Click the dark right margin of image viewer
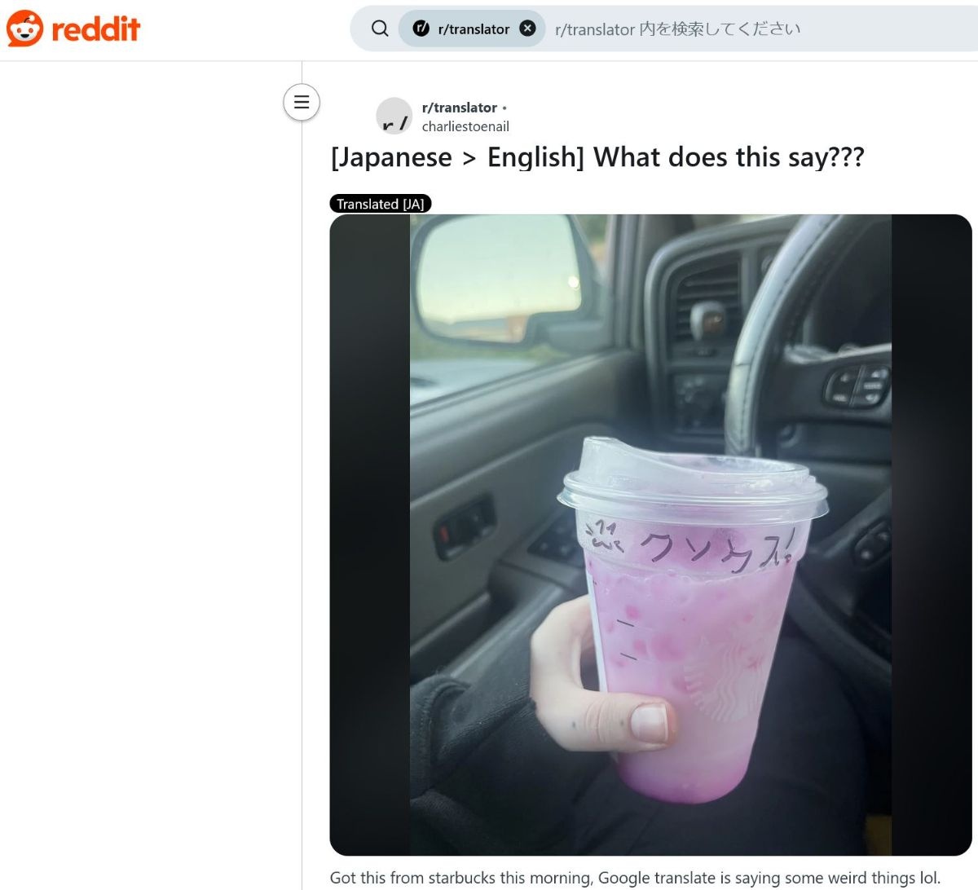978x890 pixels. (932, 535)
